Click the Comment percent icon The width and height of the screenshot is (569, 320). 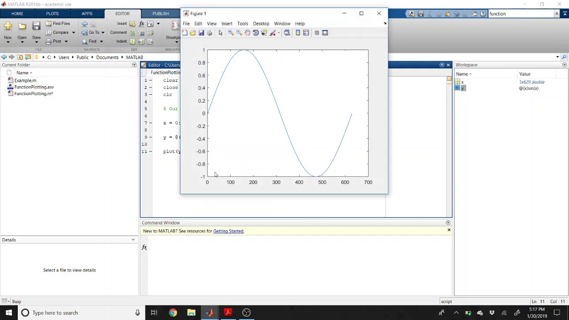132,32
